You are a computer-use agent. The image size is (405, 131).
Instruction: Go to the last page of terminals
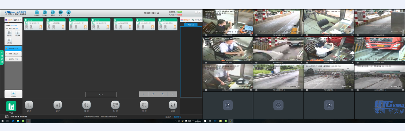click(172, 94)
